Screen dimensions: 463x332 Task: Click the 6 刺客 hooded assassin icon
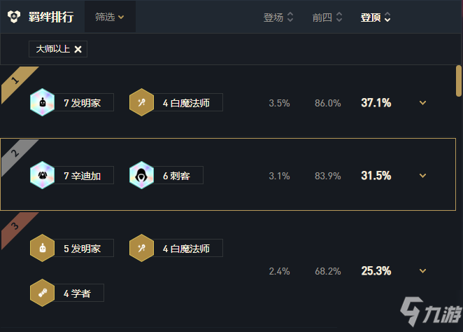[141, 175]
